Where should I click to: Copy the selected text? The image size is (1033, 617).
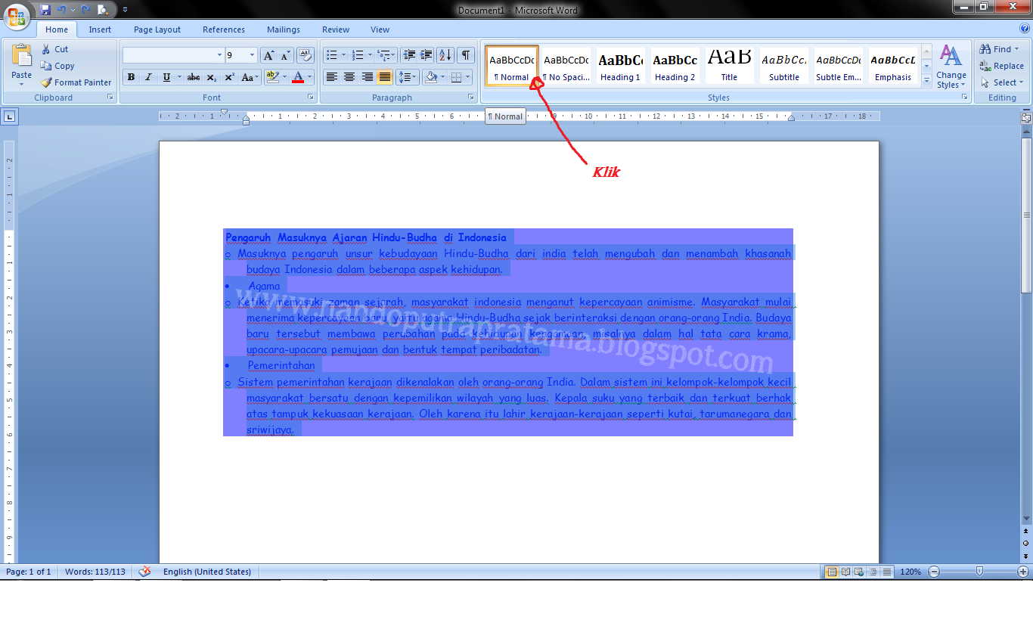(x=57, y=66)
